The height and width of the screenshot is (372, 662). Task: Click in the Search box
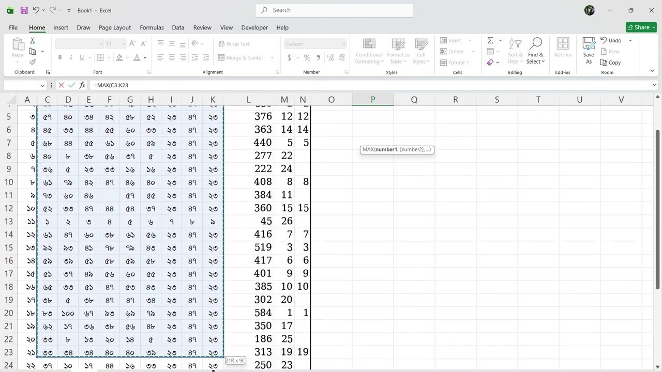(334, 10)
